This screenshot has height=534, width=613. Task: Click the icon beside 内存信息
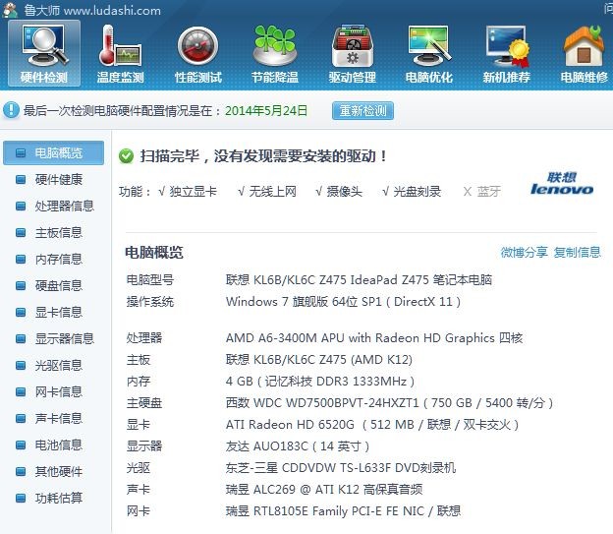pyautogui.click(x=21, y=259)
